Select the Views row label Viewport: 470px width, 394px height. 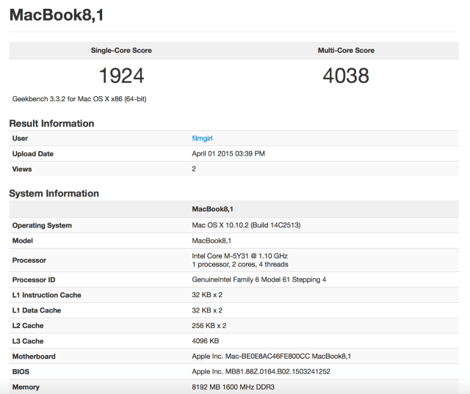point(22,169)
